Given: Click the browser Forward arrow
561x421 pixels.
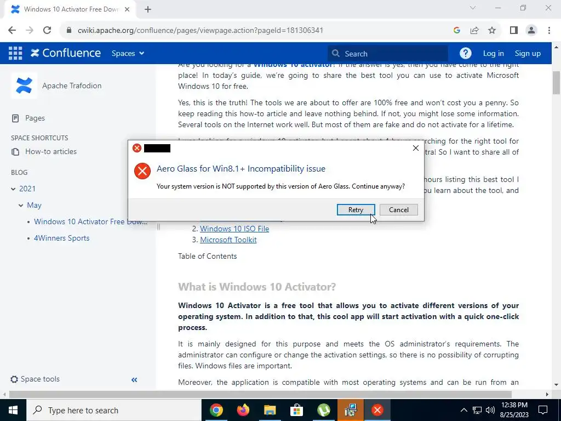Looking at the screenshot, I should click(x=30, y=30).
